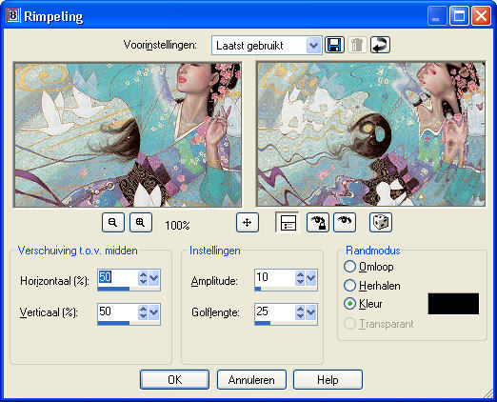Decrease Verticaal value with down spinner
This screenshot has width=497, height=402.
click(143, 316)
